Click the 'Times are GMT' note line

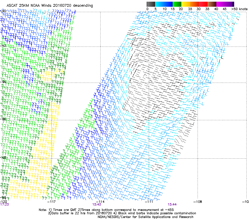[106, 210]
